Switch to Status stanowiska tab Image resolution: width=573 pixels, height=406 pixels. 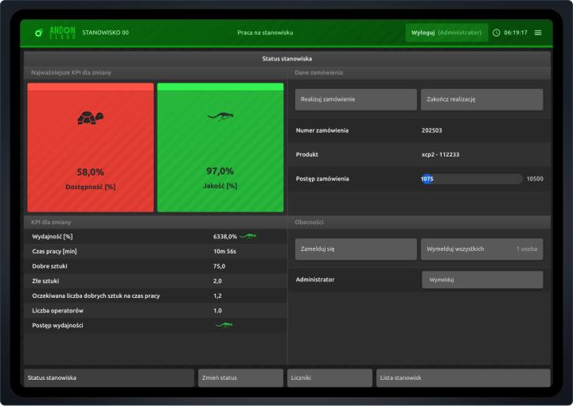(109, 378)
